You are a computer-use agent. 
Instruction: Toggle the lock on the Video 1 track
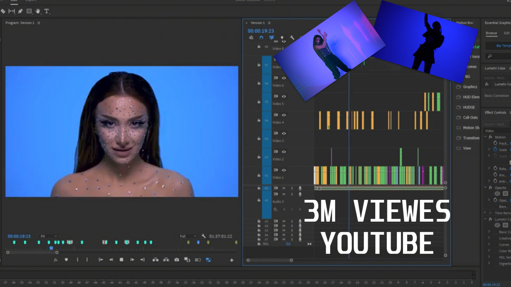coord(259,175)
